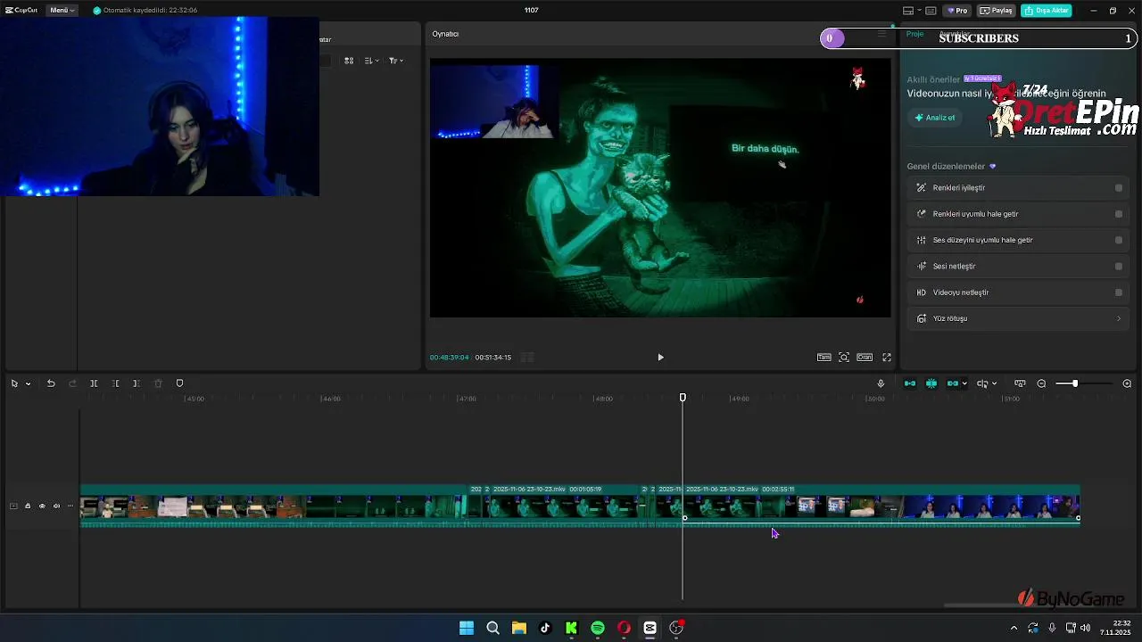Open the linkage dropdown arrow
The height and width of the screenshot is (642, 1142).
(964, 384)
